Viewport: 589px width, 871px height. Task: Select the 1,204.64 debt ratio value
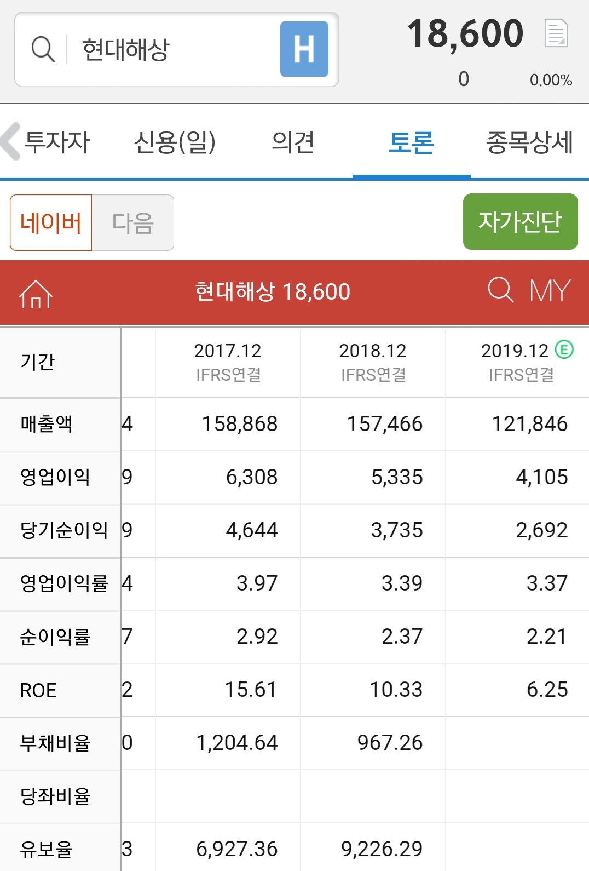tap(237, 743)
